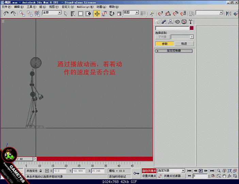This screenshot has width=239, height=184.
Task: Open Select by Name list icon
Action: coord(73,14)
